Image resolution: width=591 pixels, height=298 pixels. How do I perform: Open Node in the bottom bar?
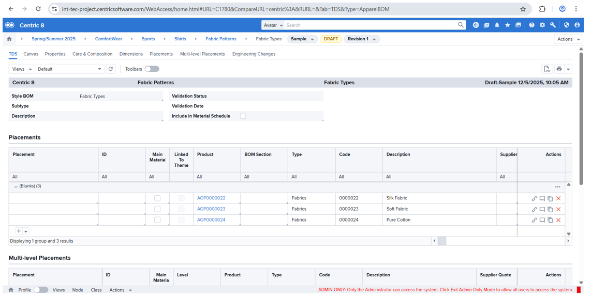pos(78,290)
